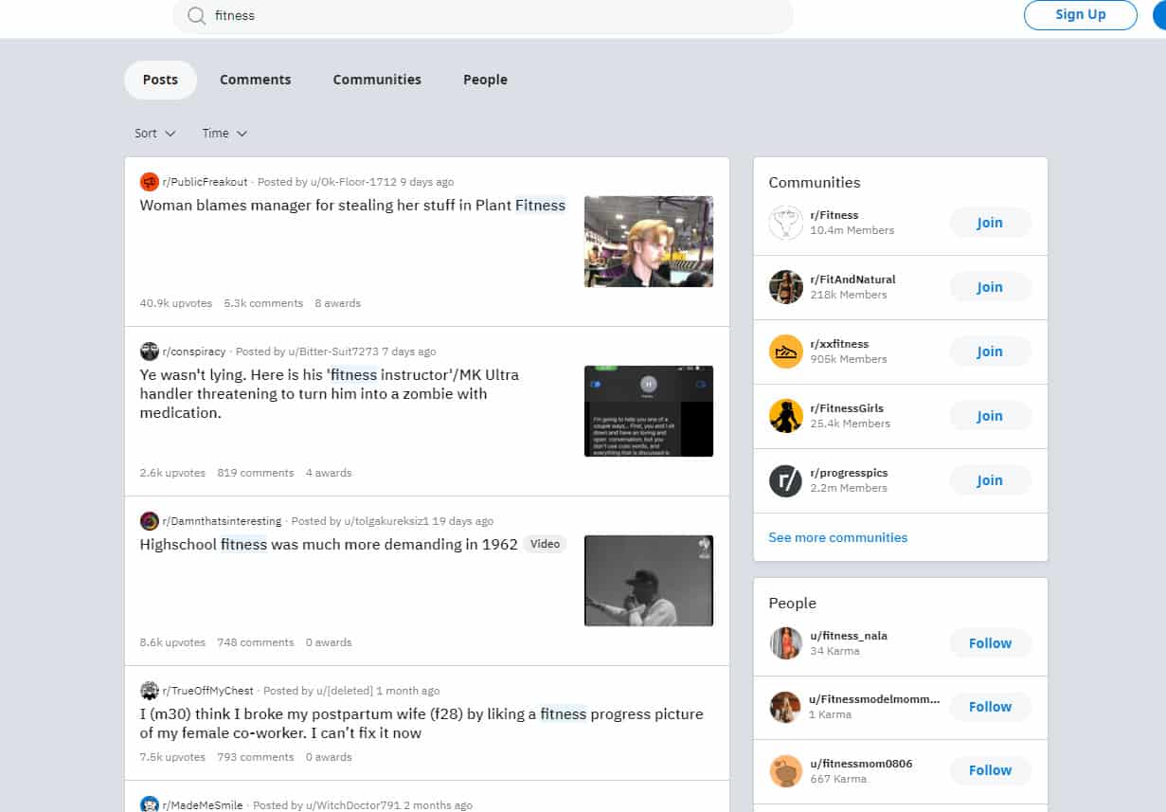Open the Sort dropdown

pos(153,133)
